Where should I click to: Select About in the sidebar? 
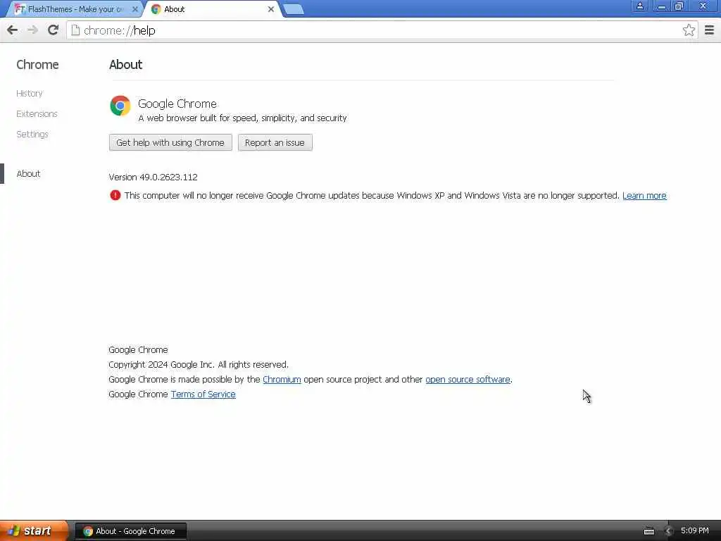28,173
